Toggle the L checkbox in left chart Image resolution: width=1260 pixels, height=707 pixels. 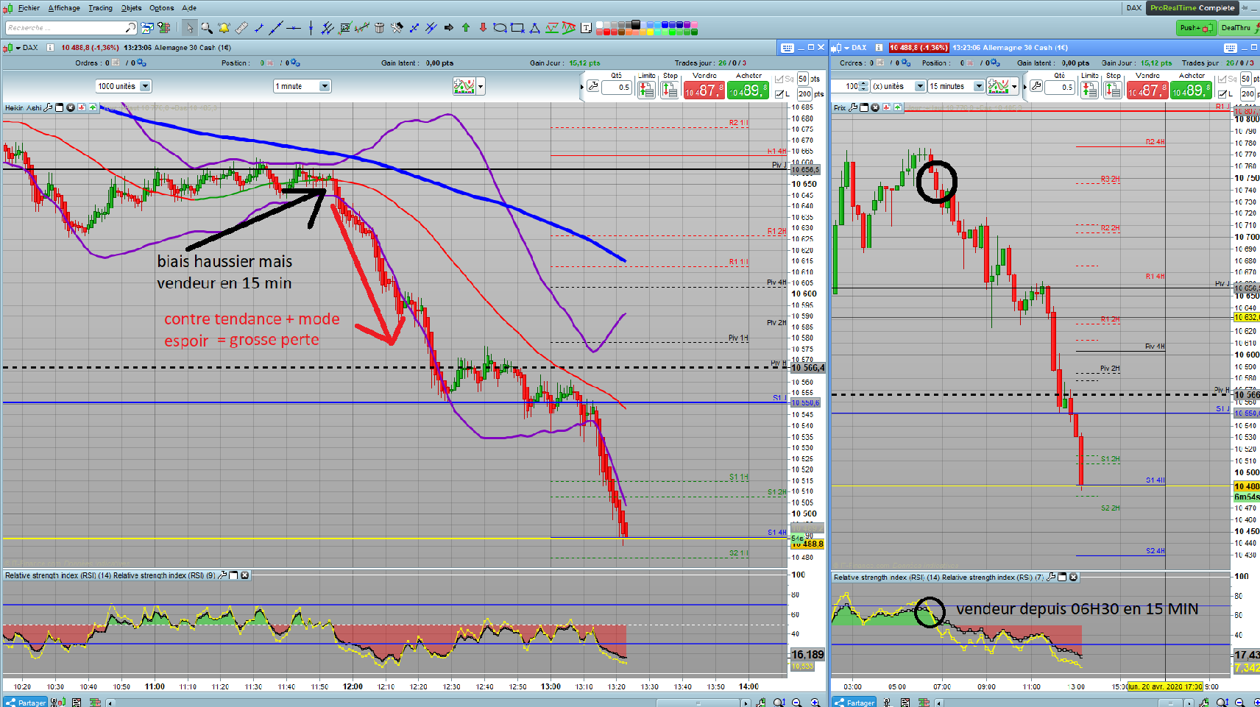point(780,94)
